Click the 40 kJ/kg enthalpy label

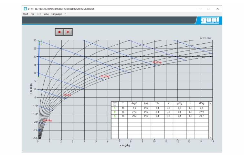157,62
